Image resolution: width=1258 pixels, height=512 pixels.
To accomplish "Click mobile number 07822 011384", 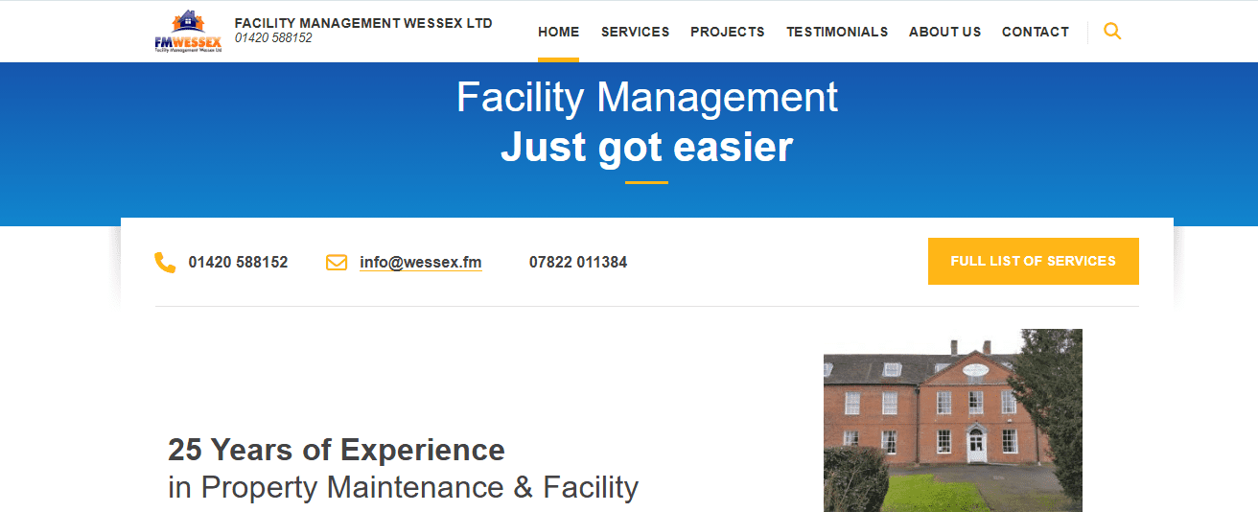I will click(x=578, y=263).
